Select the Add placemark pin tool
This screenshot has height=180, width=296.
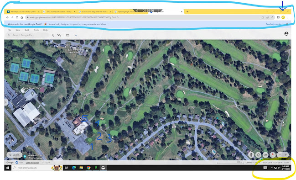click(x=53, y=35)
